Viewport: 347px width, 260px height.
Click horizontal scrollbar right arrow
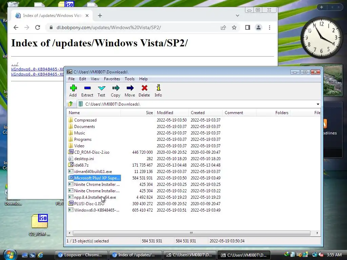317,233
